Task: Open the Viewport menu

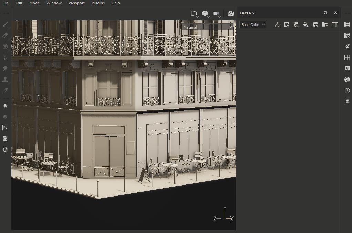Action: tap(76, 3)
